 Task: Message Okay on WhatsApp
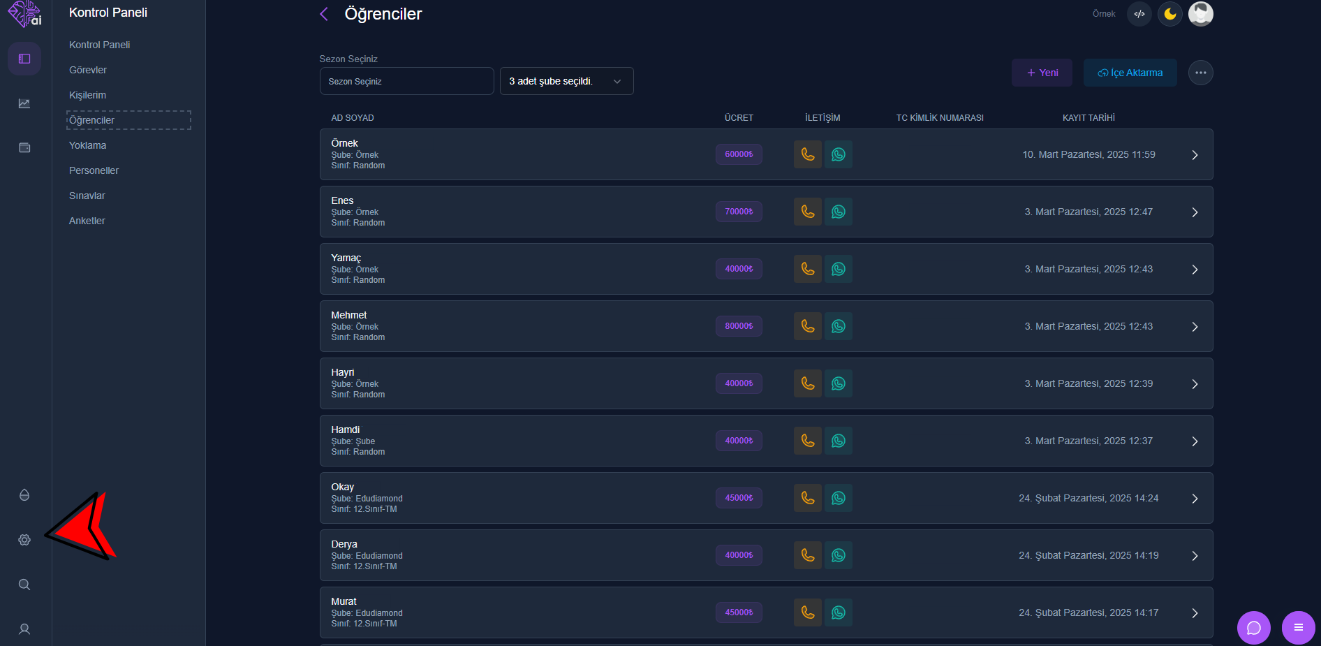coord(839,498)
